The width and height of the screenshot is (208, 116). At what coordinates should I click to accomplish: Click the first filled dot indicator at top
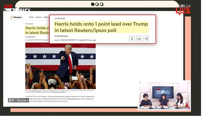(x=93, y=4)
